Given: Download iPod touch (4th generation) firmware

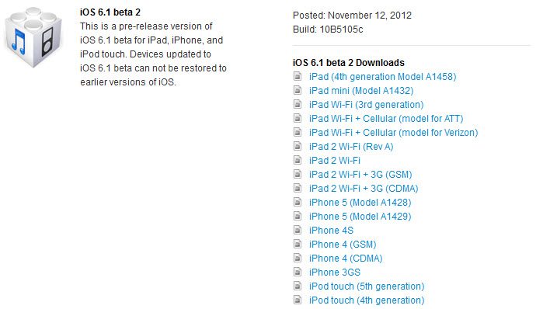Looking at the screenshot, I should [367, 300].
